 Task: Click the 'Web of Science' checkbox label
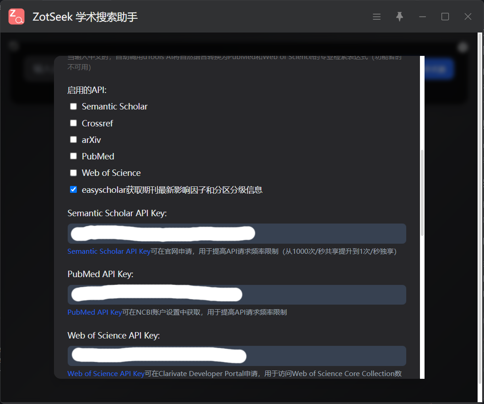coord(111,173)
